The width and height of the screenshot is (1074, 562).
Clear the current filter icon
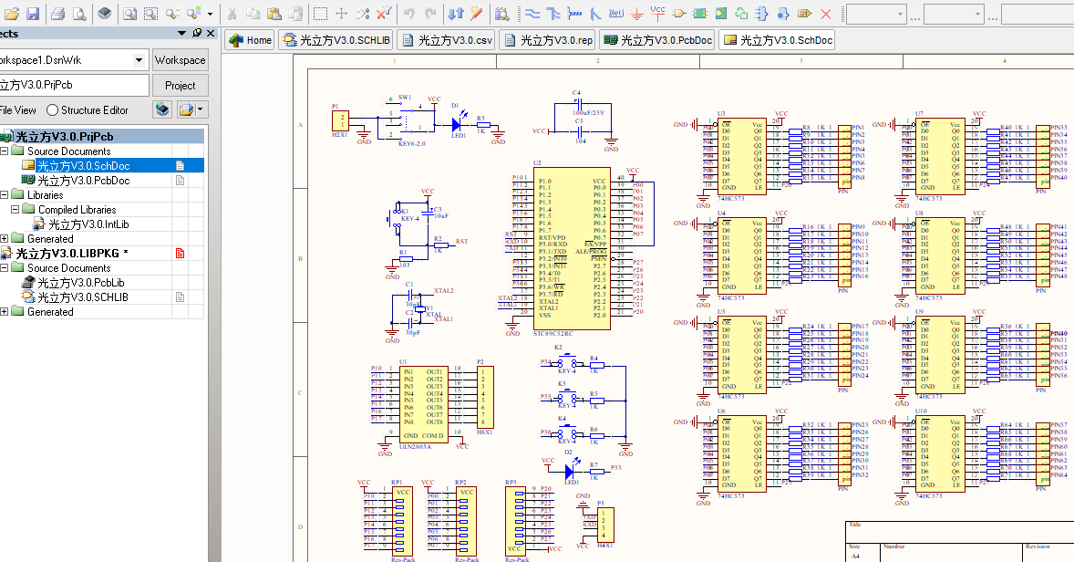(x=384, y=13)
